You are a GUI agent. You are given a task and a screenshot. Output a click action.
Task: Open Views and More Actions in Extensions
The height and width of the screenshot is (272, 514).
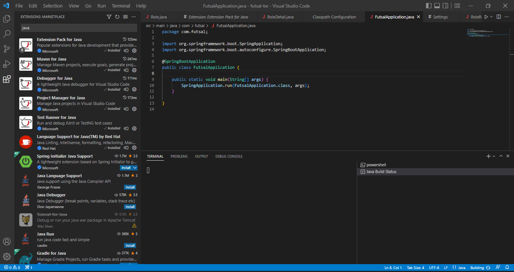click(x=134, y=17)
